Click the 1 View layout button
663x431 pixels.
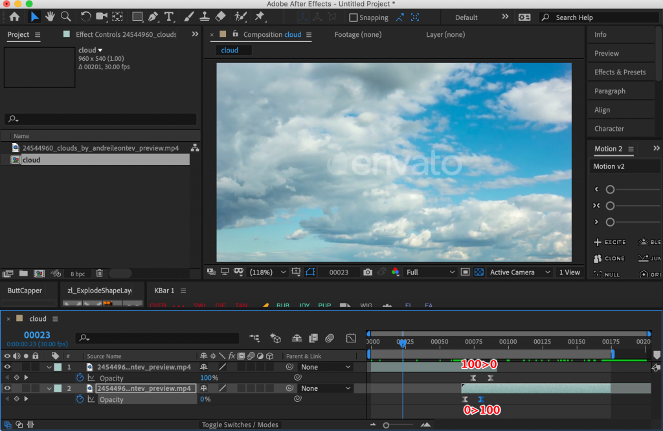click(x=569, y=272)
